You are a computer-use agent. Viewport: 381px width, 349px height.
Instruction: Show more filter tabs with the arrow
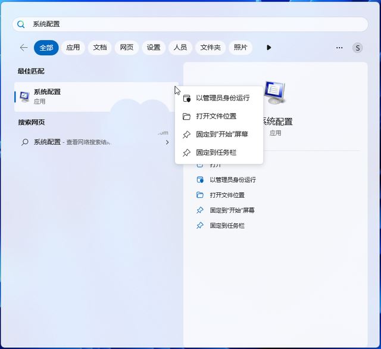tap(268, 48)
